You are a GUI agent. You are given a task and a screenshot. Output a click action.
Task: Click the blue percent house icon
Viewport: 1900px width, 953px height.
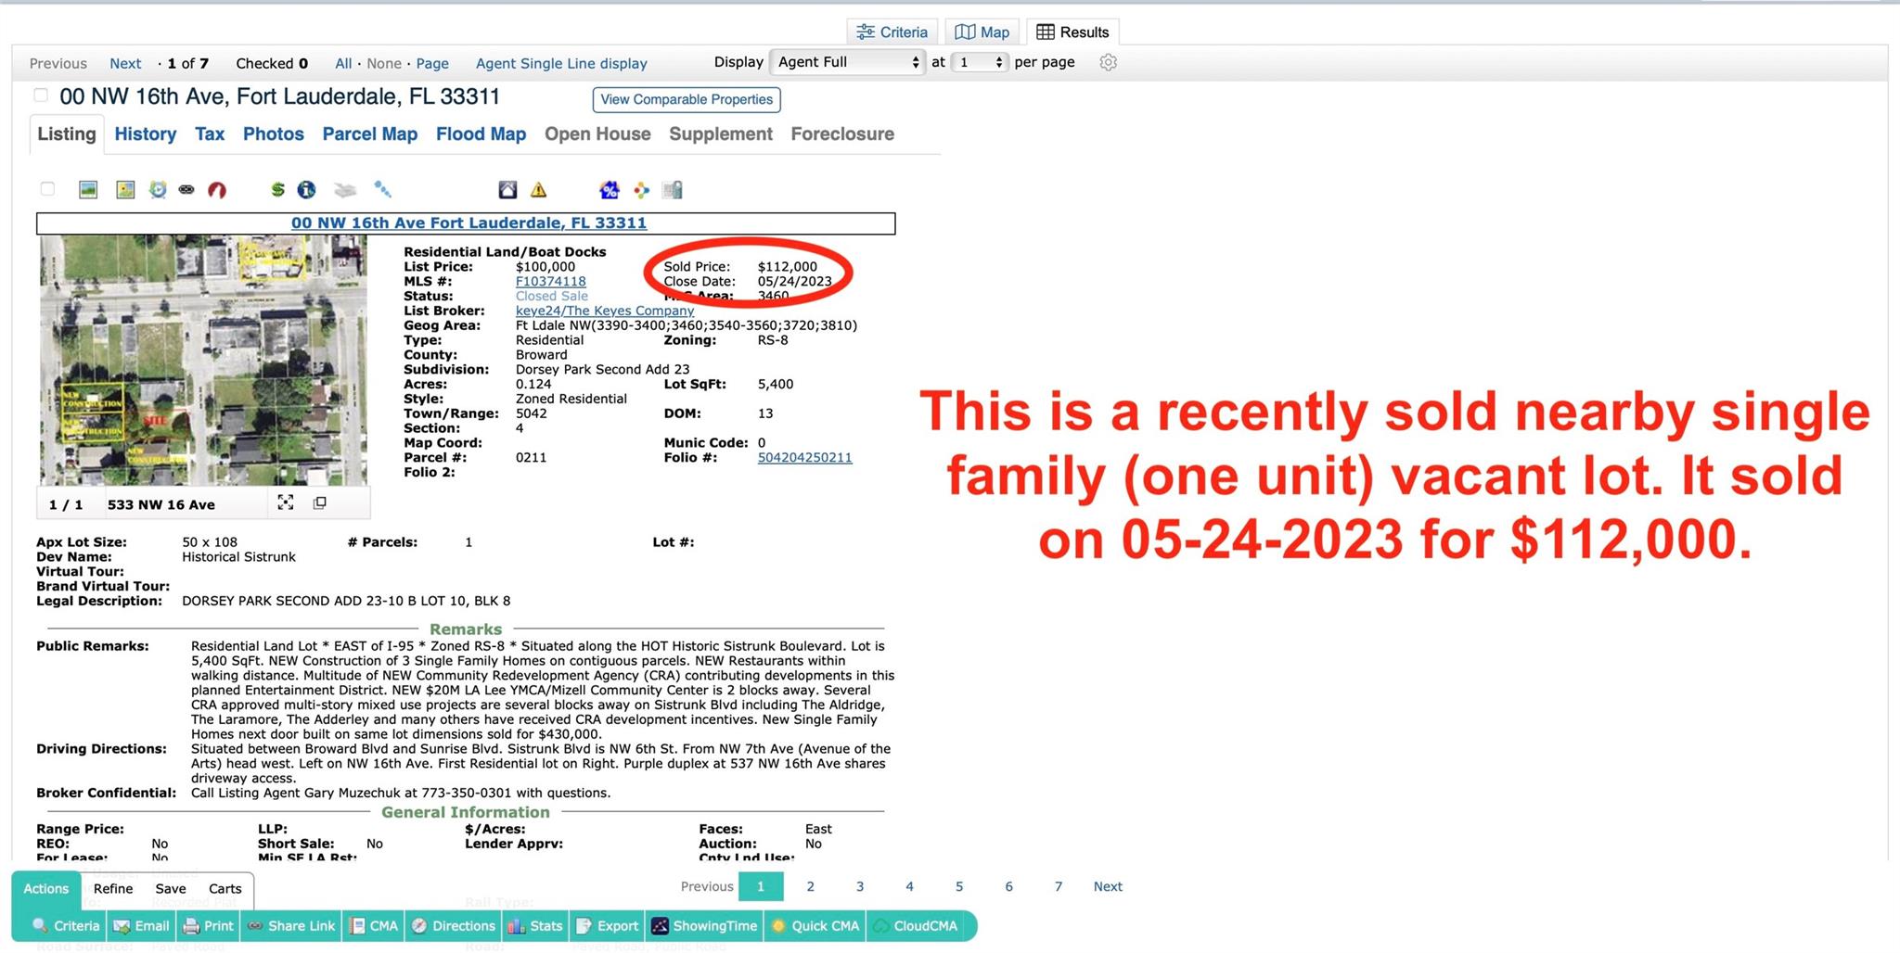click(609, 190)
